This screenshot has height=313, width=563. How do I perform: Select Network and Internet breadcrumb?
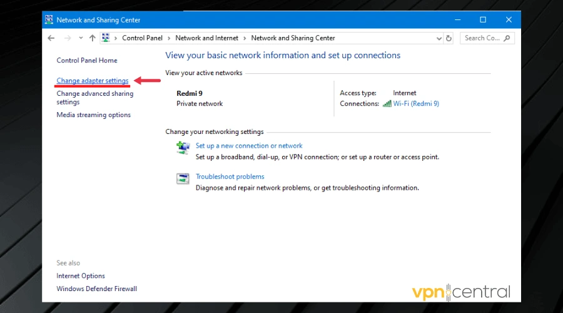click(207, 38)
